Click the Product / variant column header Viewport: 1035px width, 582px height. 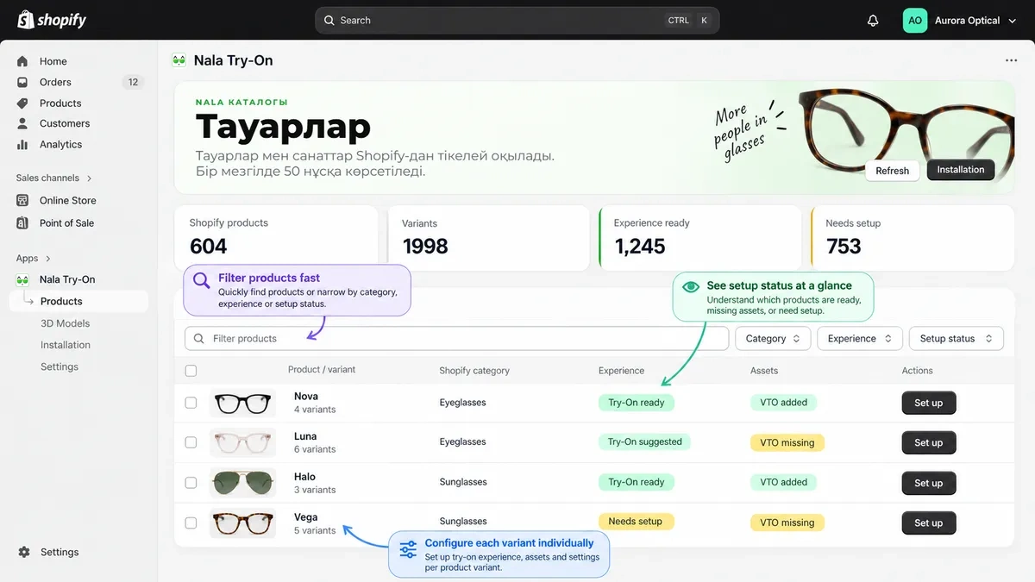pyautogui.click(x=322, y=370)
